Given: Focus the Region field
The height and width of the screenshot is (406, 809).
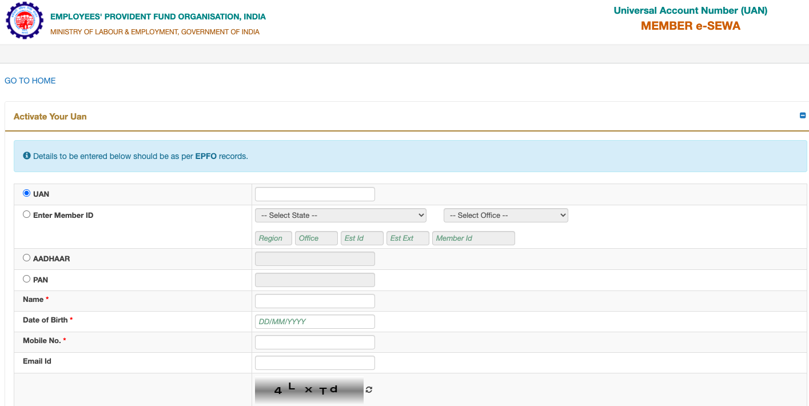Looking at the screenshot, I should click(273, 238).
